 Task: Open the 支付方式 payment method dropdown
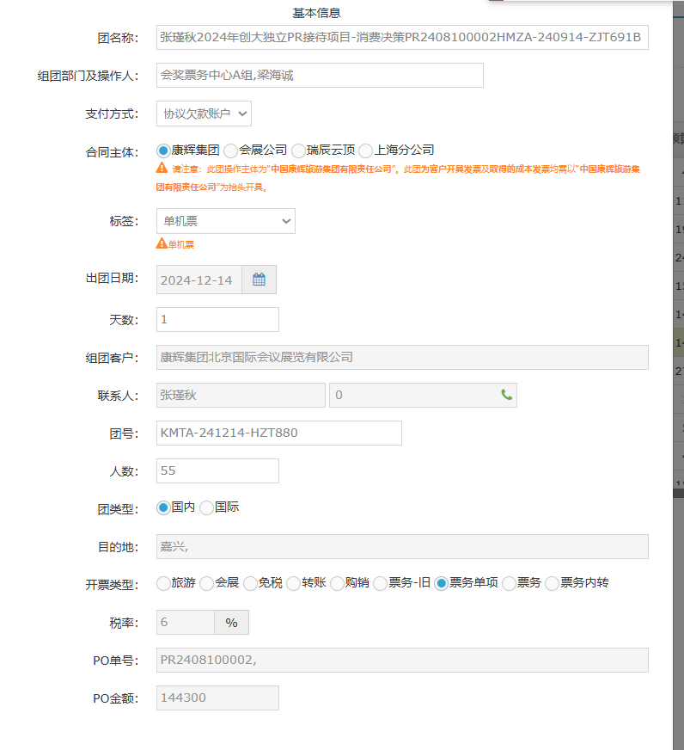pyautogui.click(x=204, y=113)
